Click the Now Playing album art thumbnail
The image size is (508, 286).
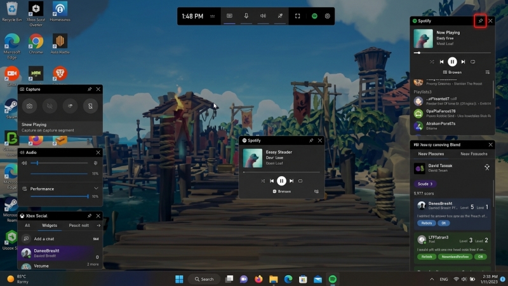423,39
